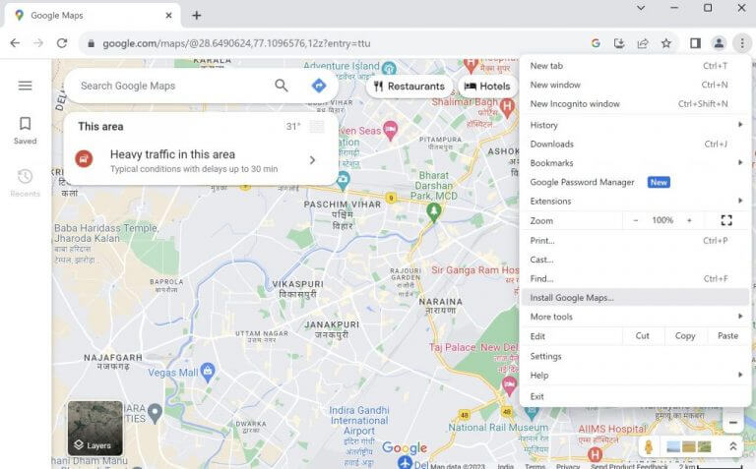Open the Saved places sidebar icon
Image resolution: width=756 pixels, height=469 pixels.
[25, 130]
